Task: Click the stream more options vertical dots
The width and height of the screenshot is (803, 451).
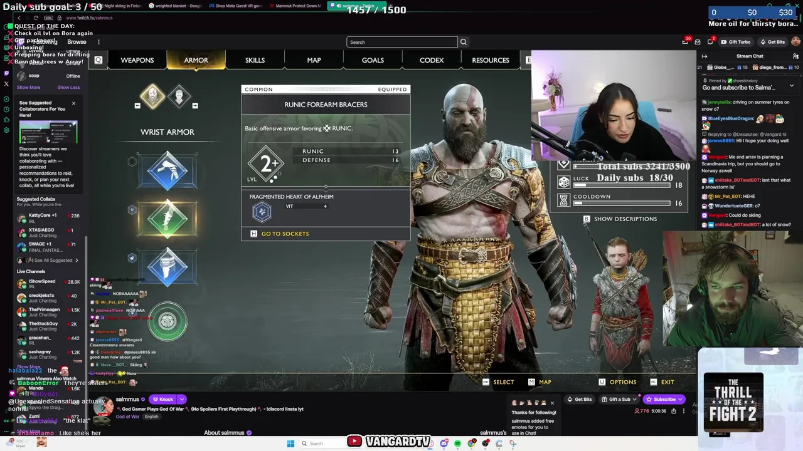Action: pyautogui.click(x=684, y=411)
